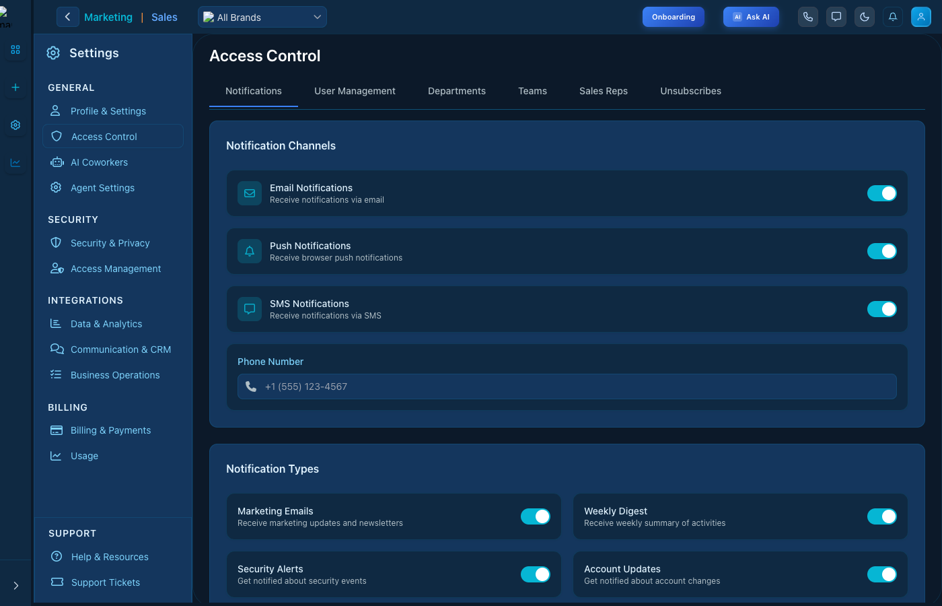This screenshot has height=606, width=942.
Task: Go to the Sales Reps tab
Action: [x=604, y=91]
